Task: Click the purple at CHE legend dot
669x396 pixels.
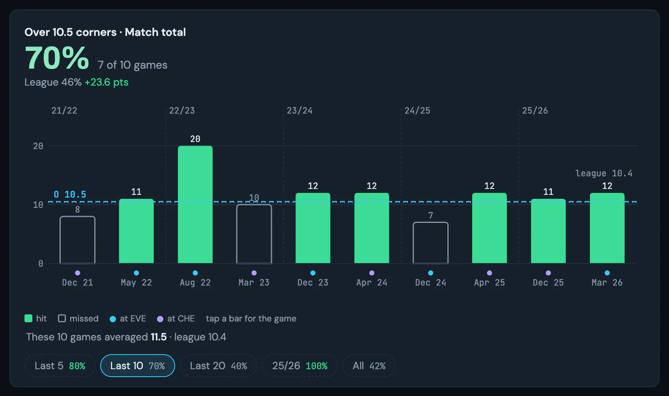Action: pos(160,319)
